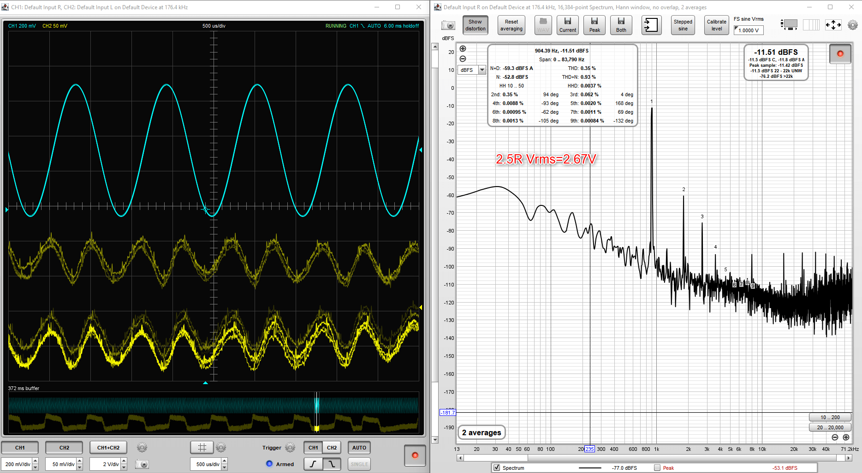
Task: Capture RTA graph image with camera icon
Action: point(448,25)
